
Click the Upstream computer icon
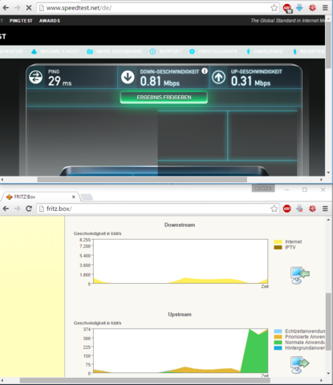(300, 364)
